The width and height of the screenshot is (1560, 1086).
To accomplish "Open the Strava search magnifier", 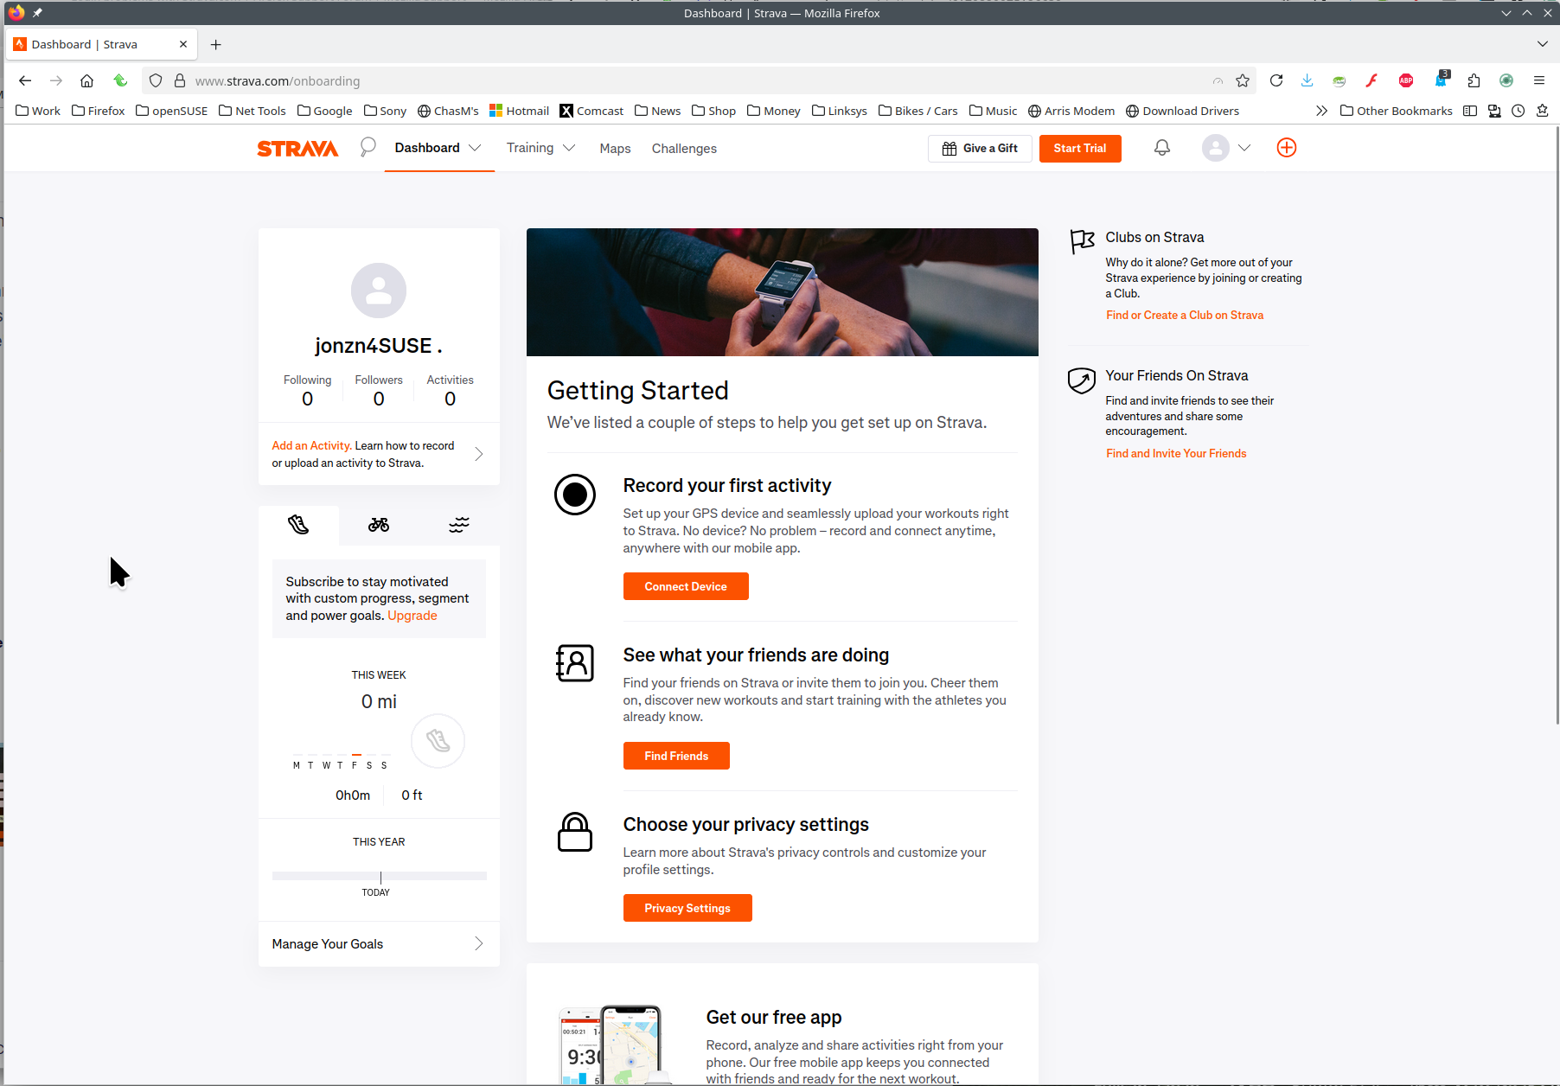I will [x=368, y=148].
